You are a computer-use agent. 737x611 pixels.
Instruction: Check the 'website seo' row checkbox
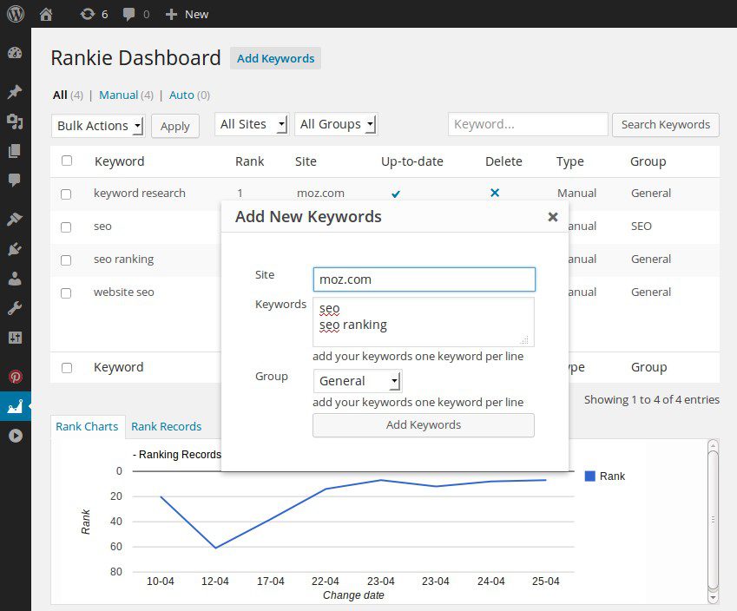point(66,292)
